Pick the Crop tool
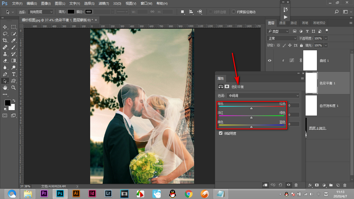Image resolution: width=354 pixels, height=199 pixels. 5,40
